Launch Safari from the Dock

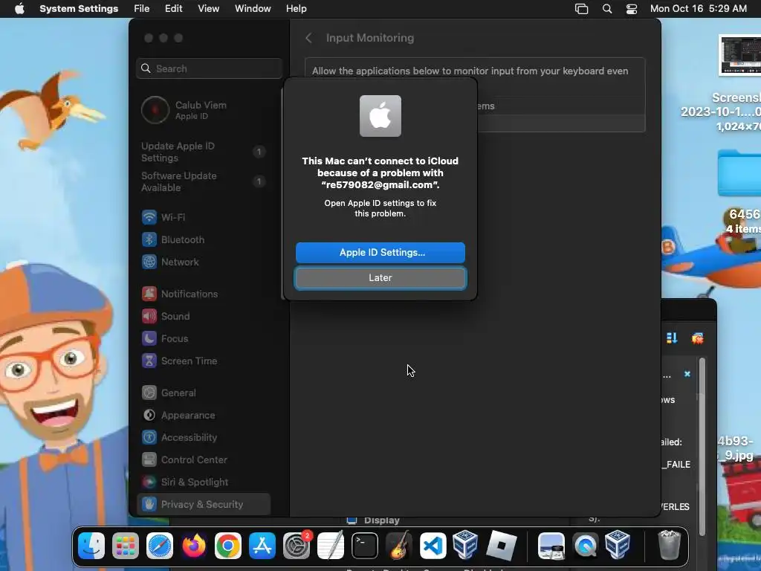[x=160, y=546]
